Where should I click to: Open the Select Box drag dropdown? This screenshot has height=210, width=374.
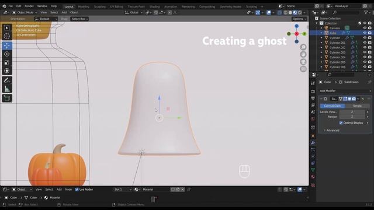coord(79,19)
